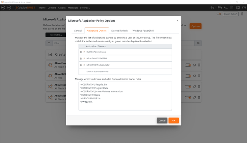The image size is (247, 143).
Task: Click the Create rule plus icon
Action: pyautogui.click(x=50, y=55)
